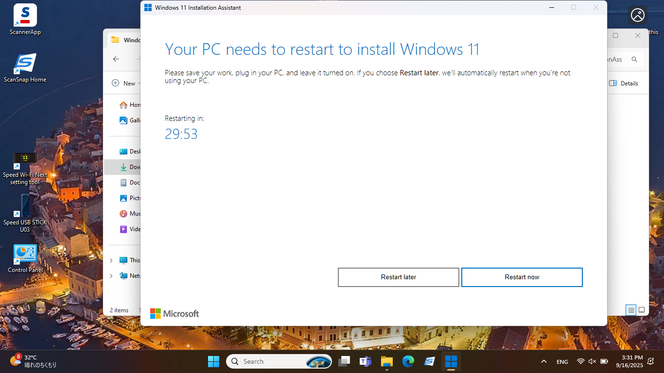
Task: Select the Pictures folder in Explorer sidebar
Action: point(130,198)
